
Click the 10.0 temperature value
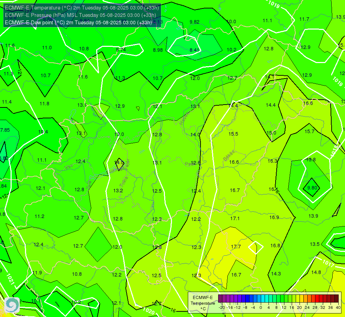tap(231, 21)
